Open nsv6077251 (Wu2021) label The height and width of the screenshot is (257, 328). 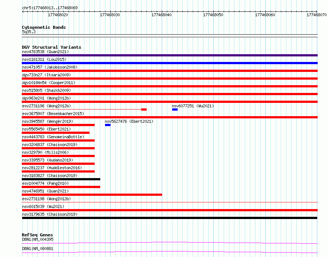coord(193,106)
